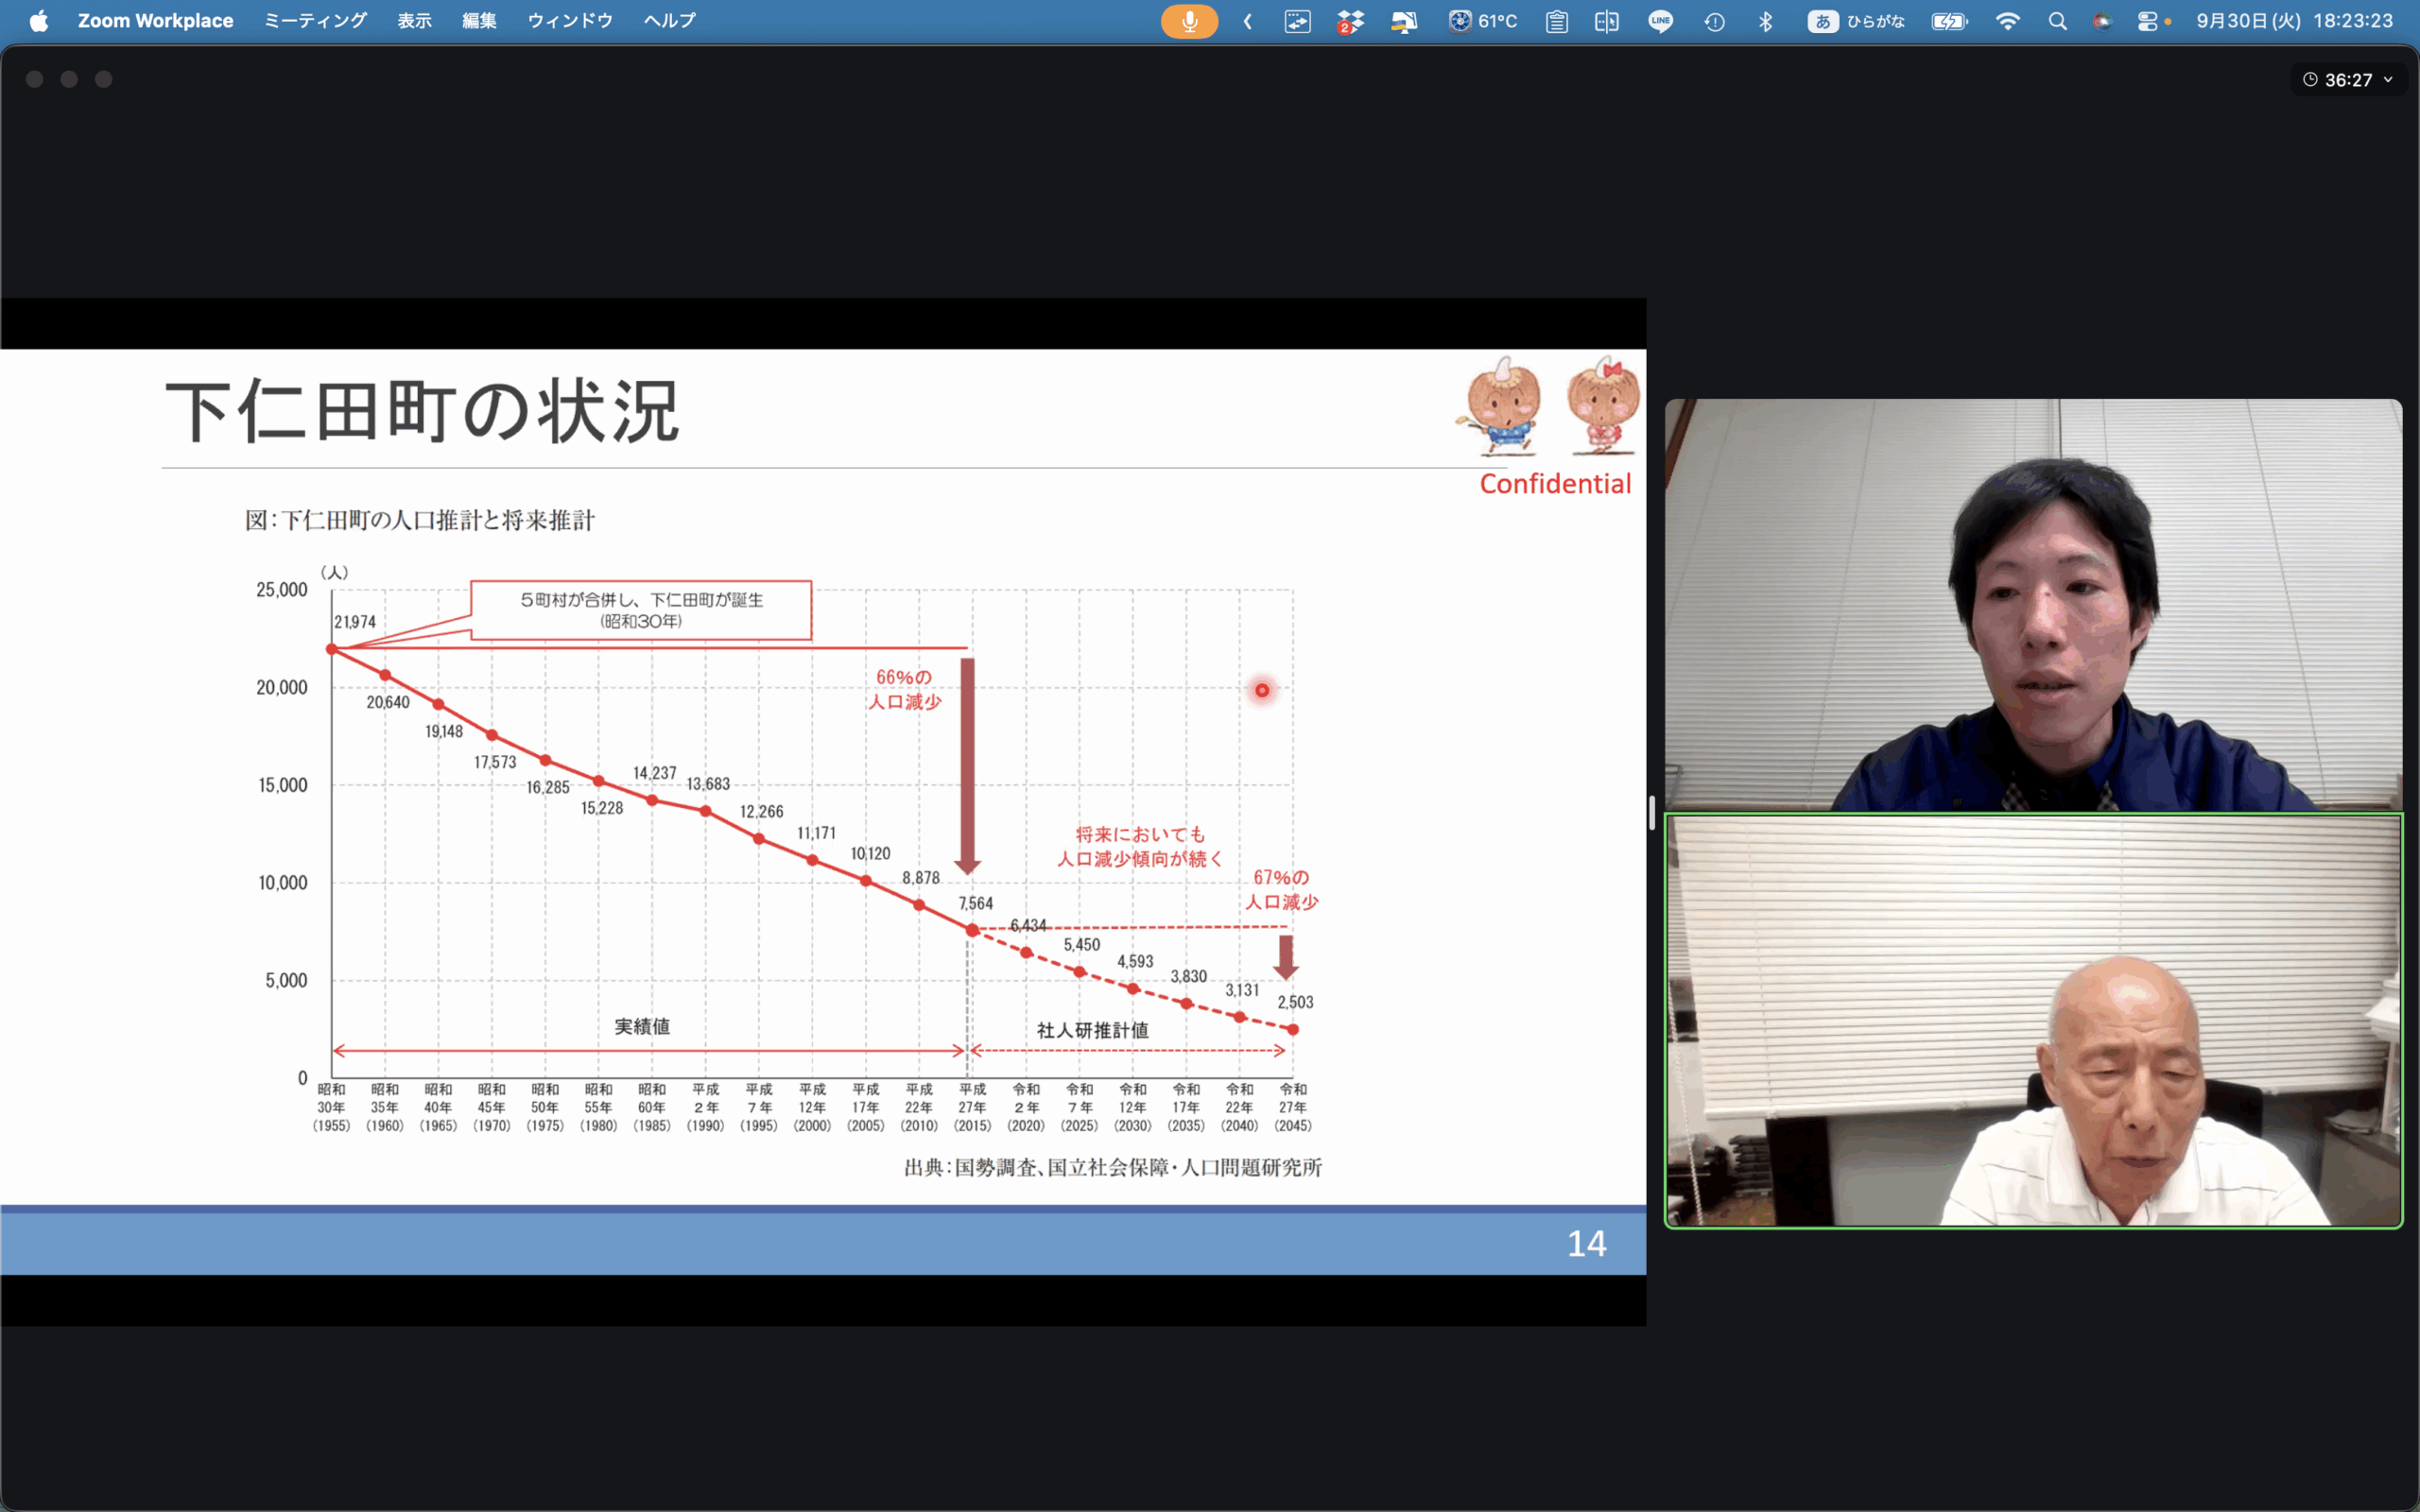Click the fan temperature 61°C monitor

(1483, 21)
